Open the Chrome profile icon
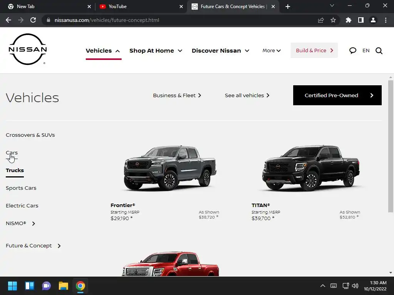394x295 pixels. pyautogui.click(x=373, y=20)
